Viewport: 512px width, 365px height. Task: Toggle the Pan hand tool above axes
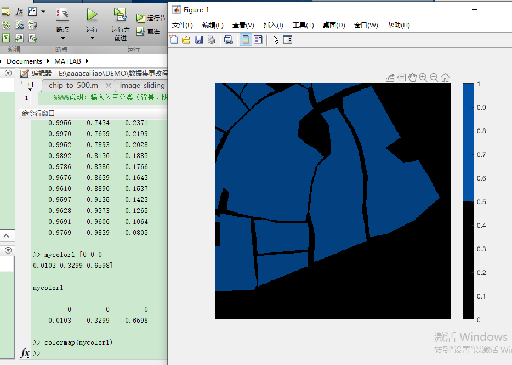(x=412, y=77)
